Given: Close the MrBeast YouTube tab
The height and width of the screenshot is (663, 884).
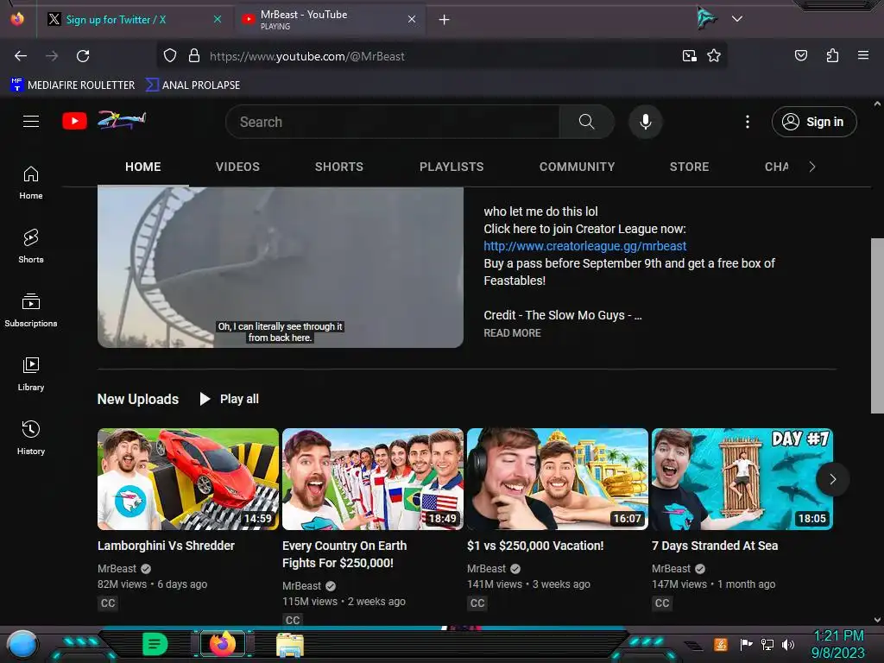Looking at the screenshot, I should (412, 19).
